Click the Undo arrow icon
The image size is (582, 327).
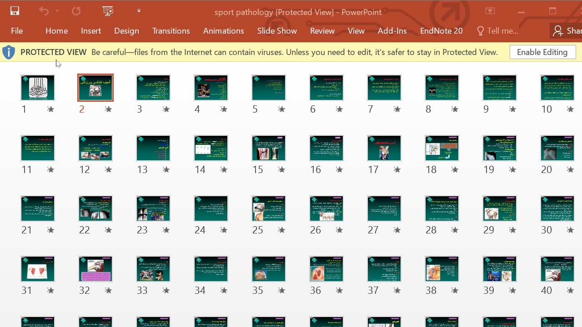(x=44, y=11)
